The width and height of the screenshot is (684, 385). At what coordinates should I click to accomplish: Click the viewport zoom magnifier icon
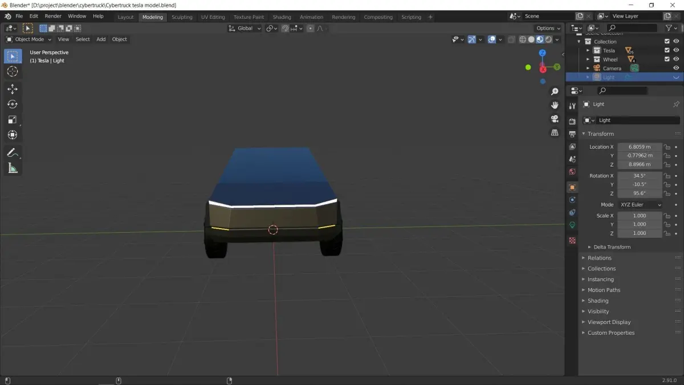point(555,92)
